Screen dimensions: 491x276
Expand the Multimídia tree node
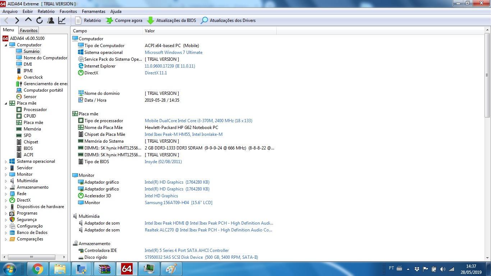pos(6,181)
